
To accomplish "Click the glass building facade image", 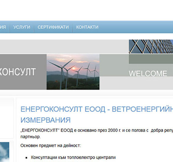I will click(151, 47).
